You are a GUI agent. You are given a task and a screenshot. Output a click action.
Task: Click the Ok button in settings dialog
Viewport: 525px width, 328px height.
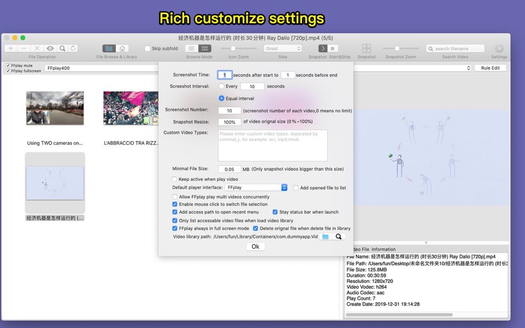click(255, 246)
